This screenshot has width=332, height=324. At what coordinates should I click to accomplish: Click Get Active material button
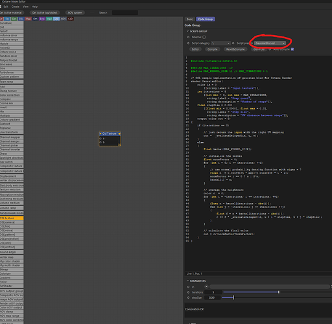point(11,12)
